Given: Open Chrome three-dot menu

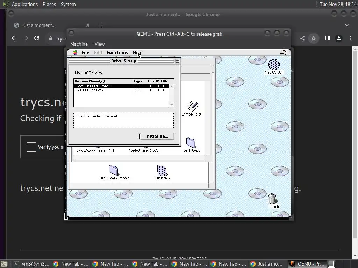Looking at the screenshot, I should pyautogui.click(x=350, y=38).
